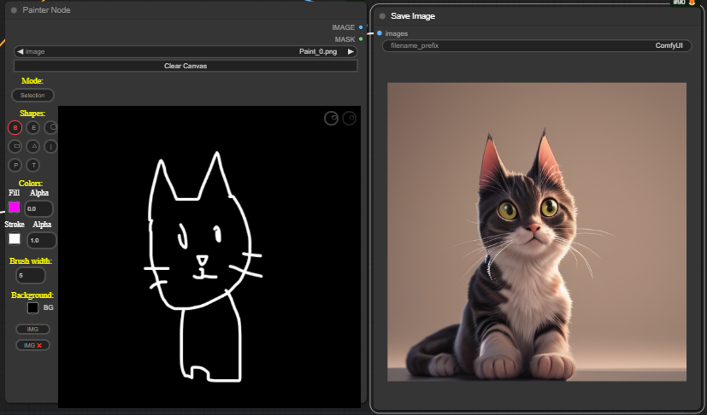The height and width of the screenshot is (415, 707).
Task: Click the filename_prefix ComfyUI field
Action: pos(536,45)
